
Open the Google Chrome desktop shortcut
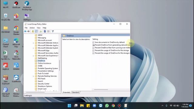tap(16, 30)
